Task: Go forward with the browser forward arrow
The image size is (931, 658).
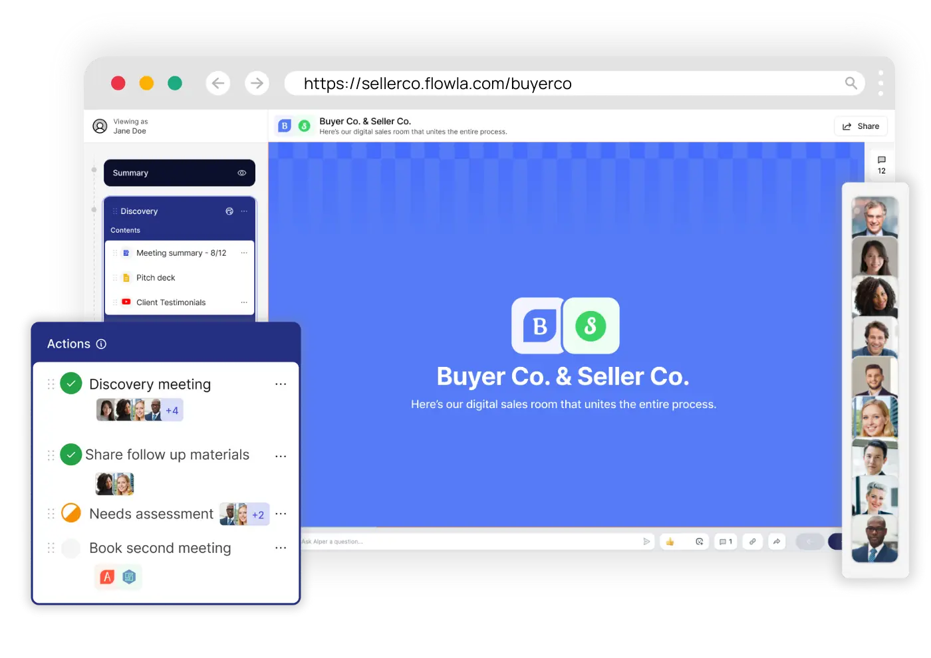Action: coord(257,83)
